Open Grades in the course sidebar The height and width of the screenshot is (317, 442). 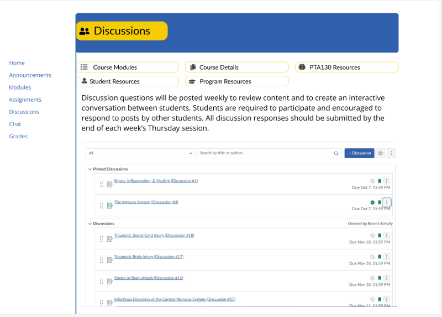pos(18,136)
